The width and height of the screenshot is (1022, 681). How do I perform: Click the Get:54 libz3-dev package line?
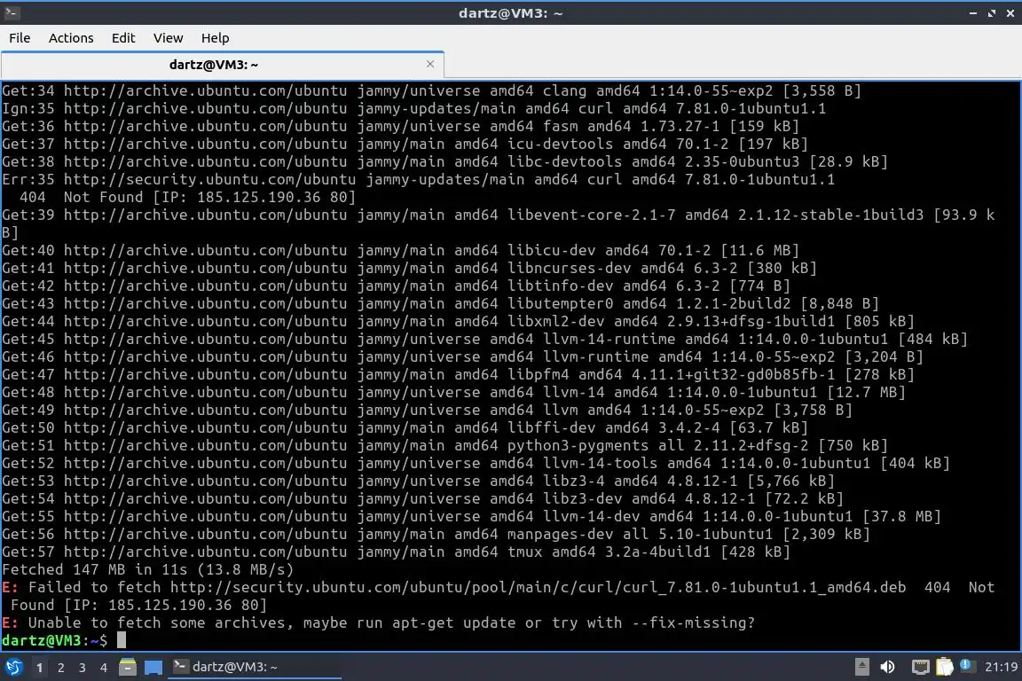tap(422, 498)
